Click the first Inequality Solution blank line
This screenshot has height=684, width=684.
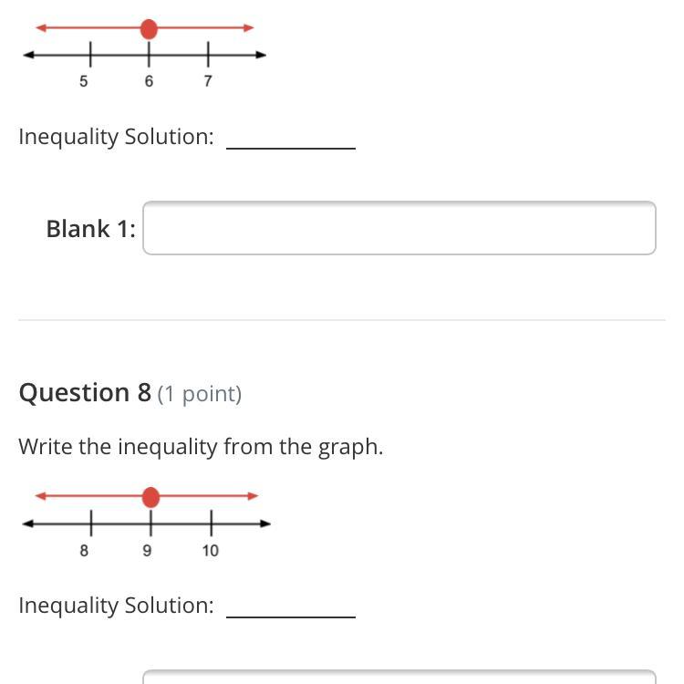pyautogui.click(x=290, y=146)
